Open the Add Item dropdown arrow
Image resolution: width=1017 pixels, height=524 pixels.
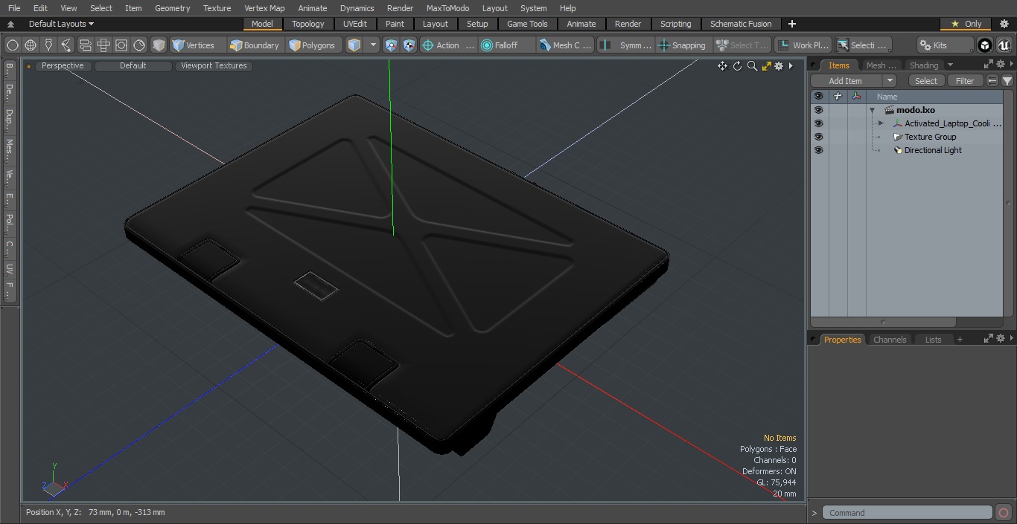[890, 81]
